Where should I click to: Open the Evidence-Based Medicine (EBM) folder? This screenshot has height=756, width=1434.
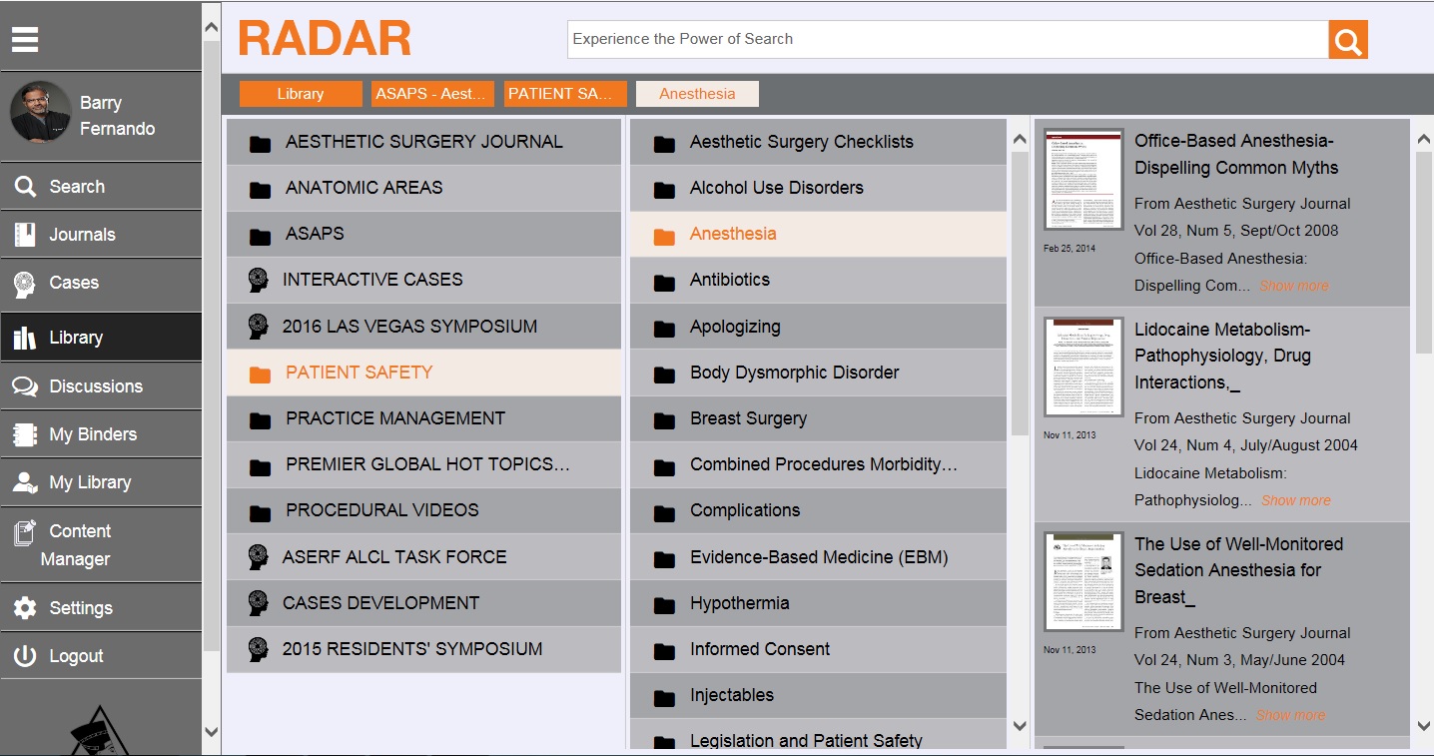(x=818, y=557)
